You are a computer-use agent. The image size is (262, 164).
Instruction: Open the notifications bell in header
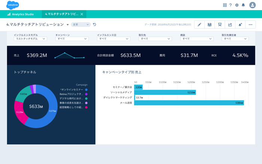[243, 5]
